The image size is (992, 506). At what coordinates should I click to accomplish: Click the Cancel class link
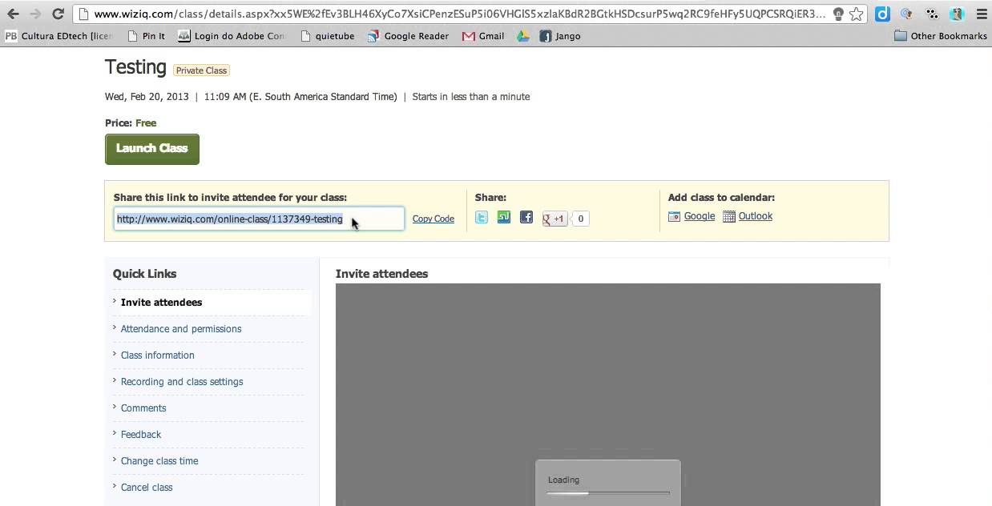point(147,488)
